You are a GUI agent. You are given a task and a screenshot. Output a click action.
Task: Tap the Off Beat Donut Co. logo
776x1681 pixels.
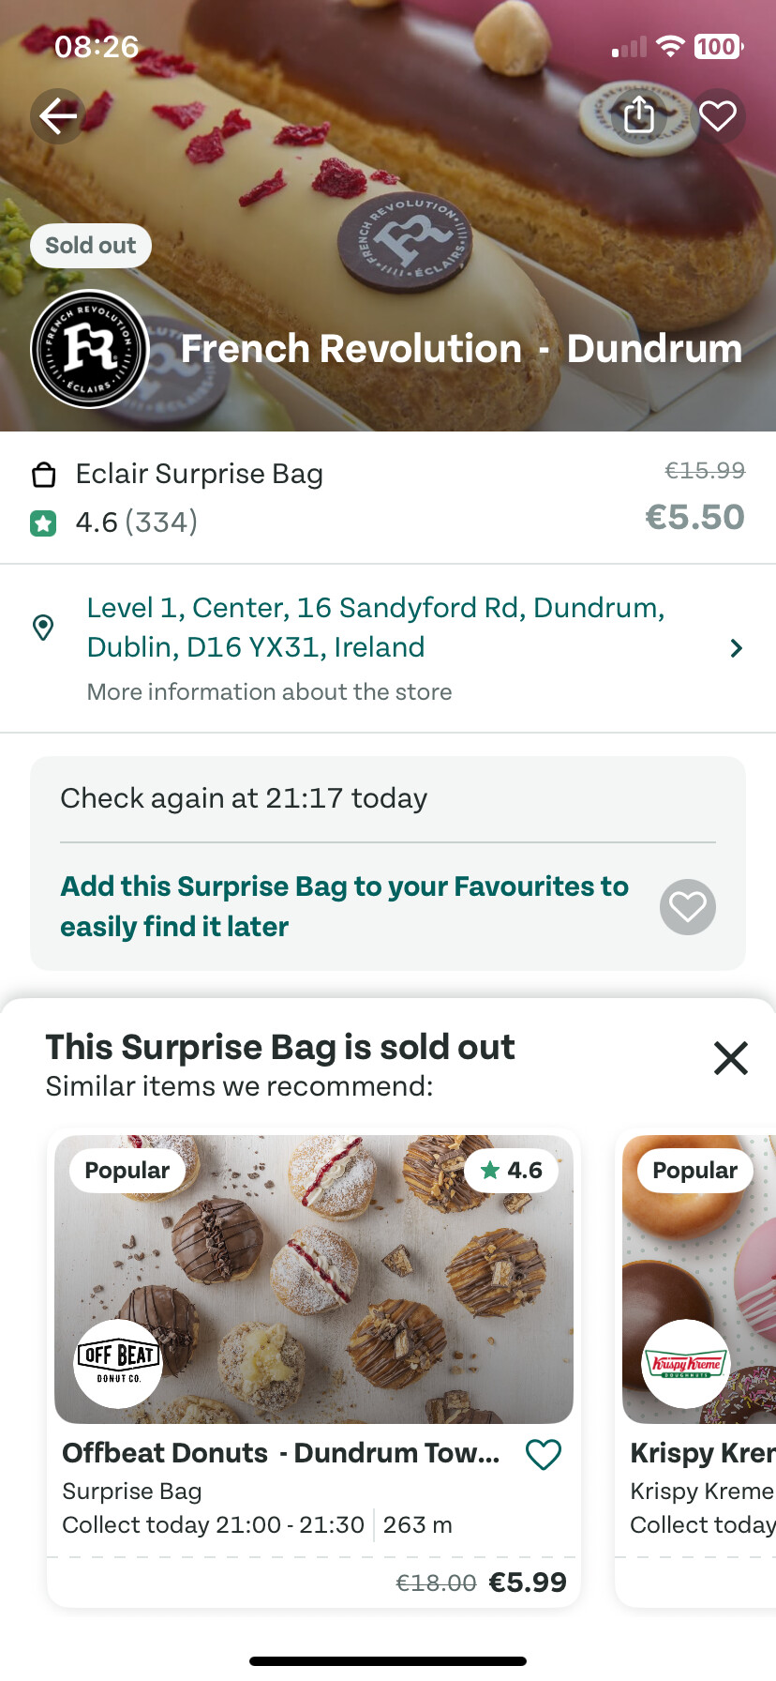tap(118, 1363)
